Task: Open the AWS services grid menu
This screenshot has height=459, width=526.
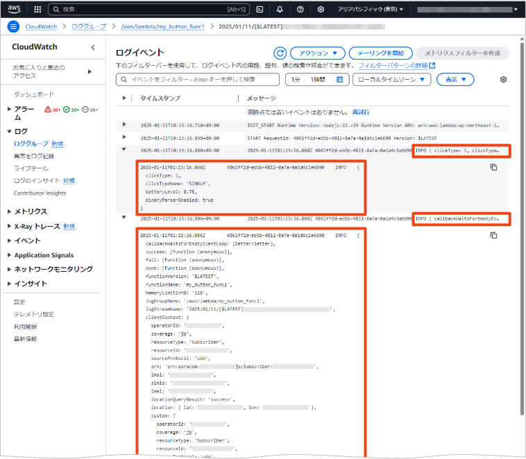Action: click(37, 10)
